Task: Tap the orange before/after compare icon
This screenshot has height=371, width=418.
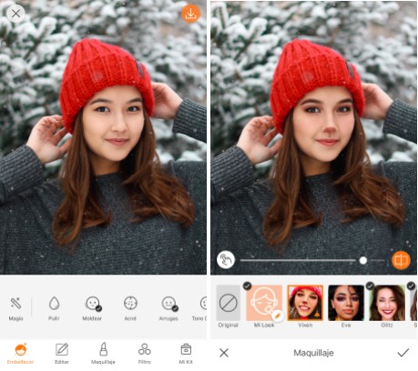Action: click(x=401, y=260)
